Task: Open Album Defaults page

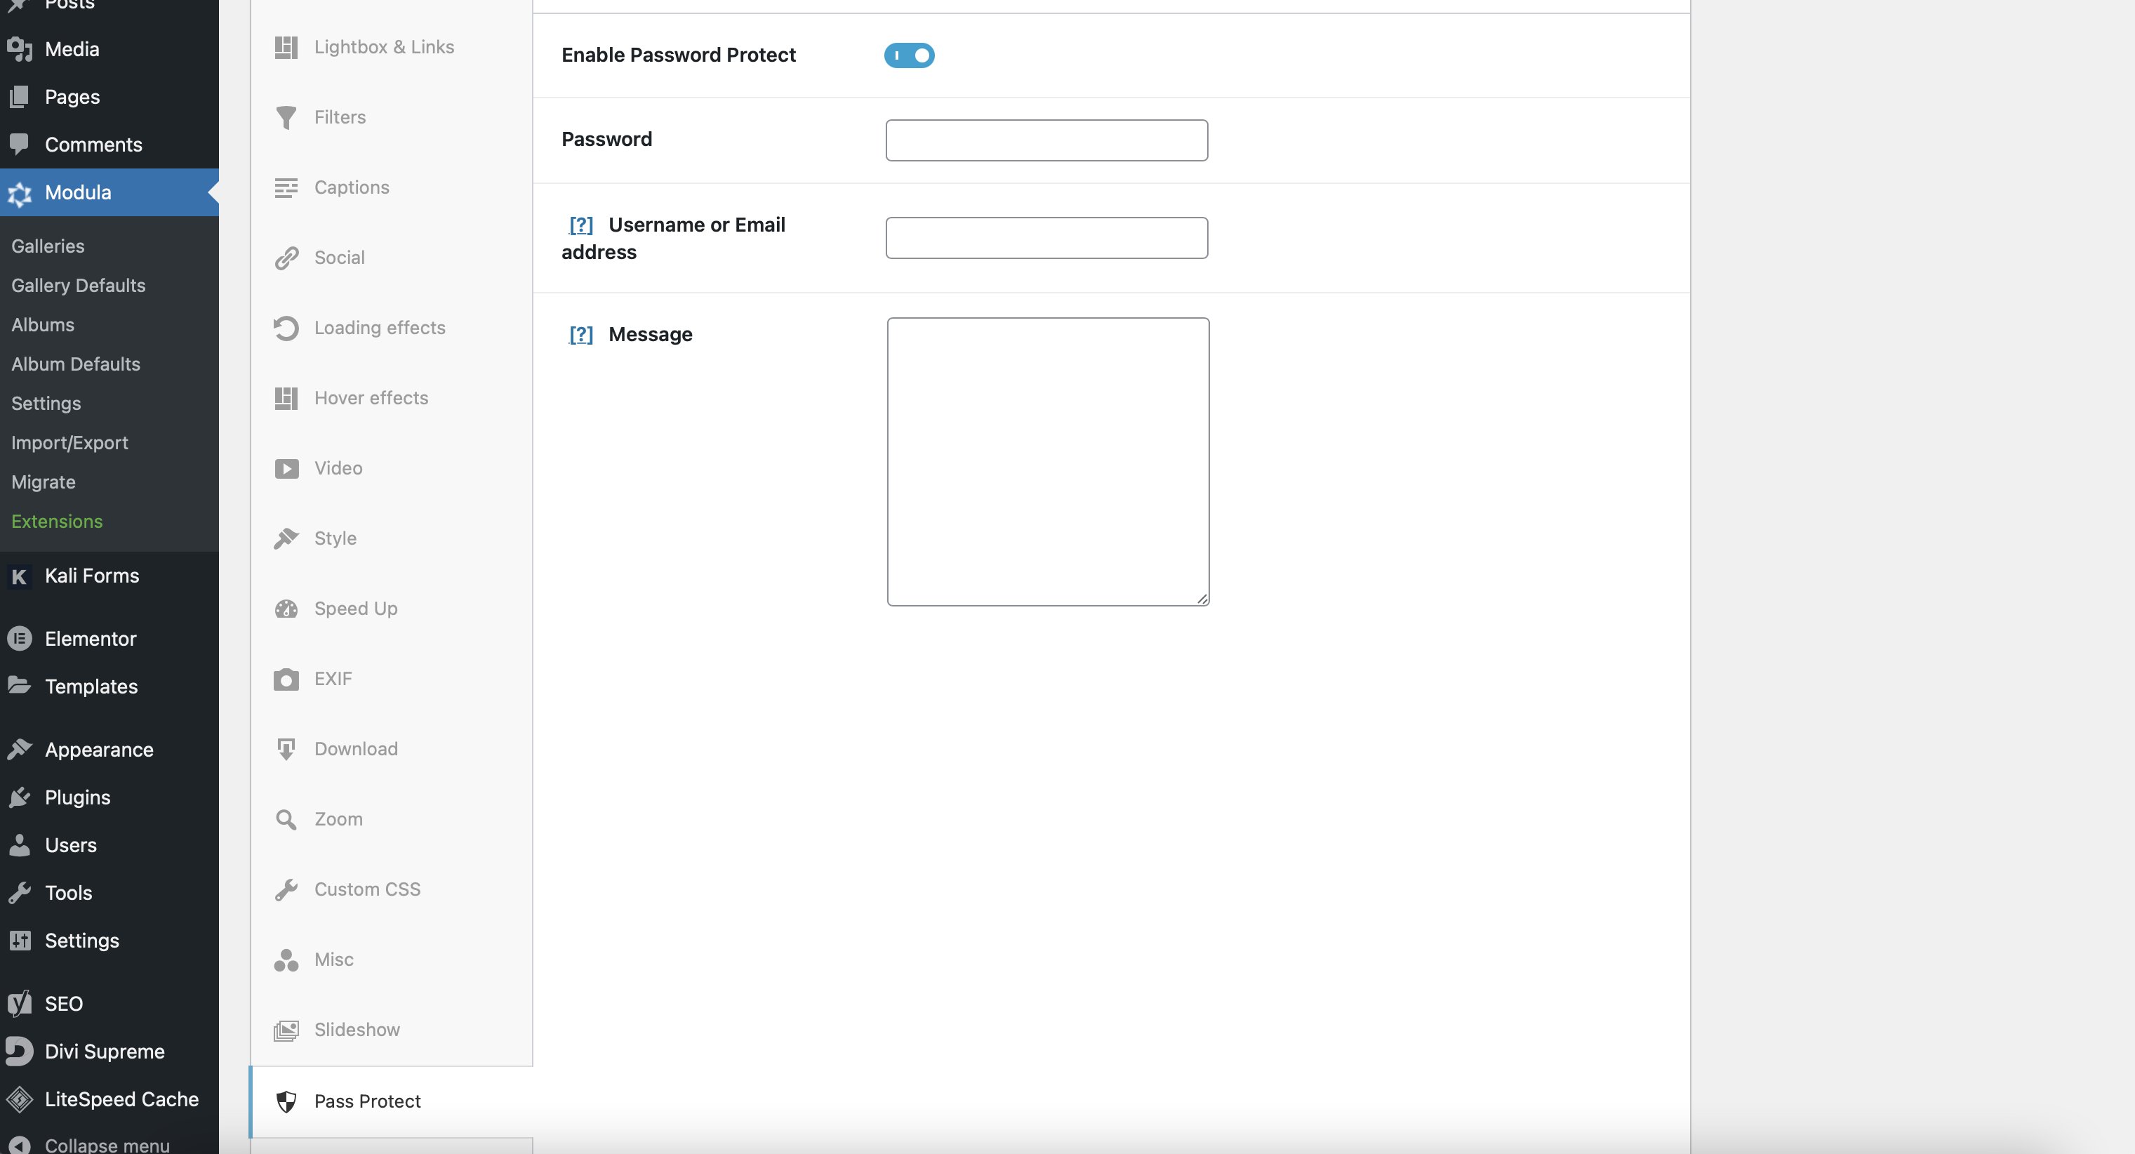Action: 77,364
